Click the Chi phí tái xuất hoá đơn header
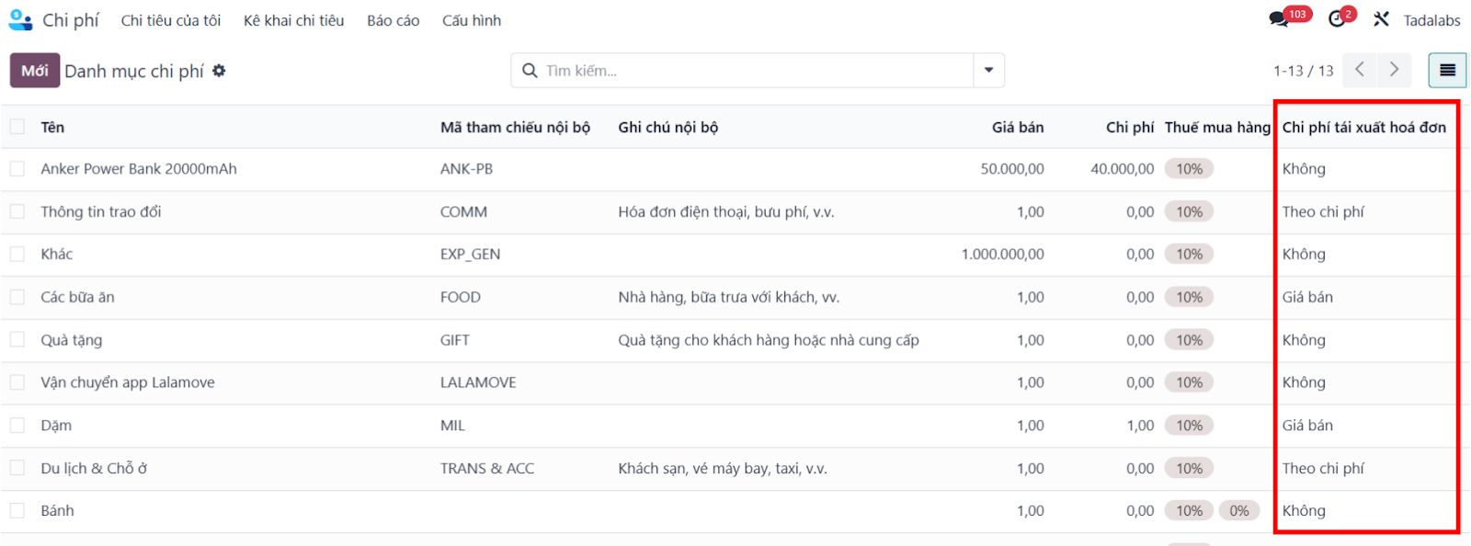 click(1364, 127)
